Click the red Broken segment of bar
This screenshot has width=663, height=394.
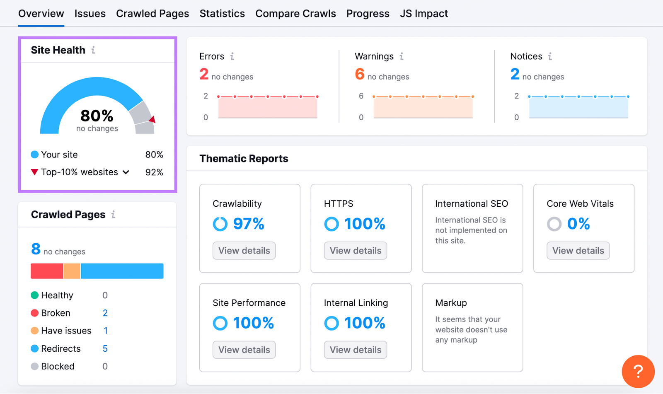point(47,271)
